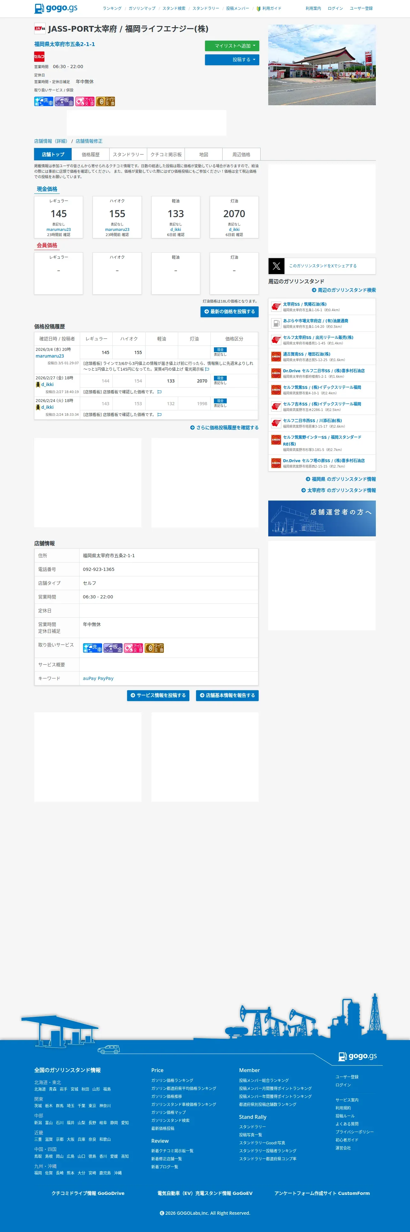Switch to the 価格履歴 tab

(x=90, y=154)
